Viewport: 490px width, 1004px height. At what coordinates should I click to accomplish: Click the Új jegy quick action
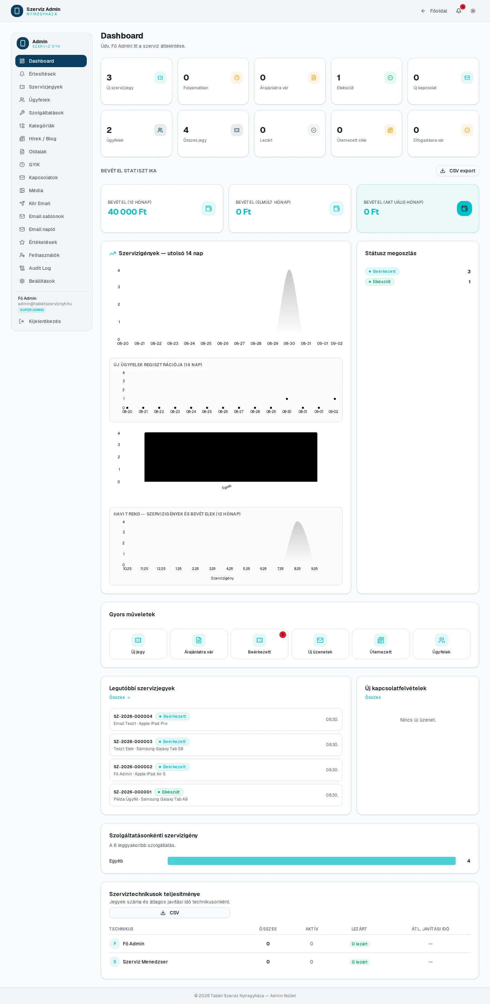tap(138, 644)
